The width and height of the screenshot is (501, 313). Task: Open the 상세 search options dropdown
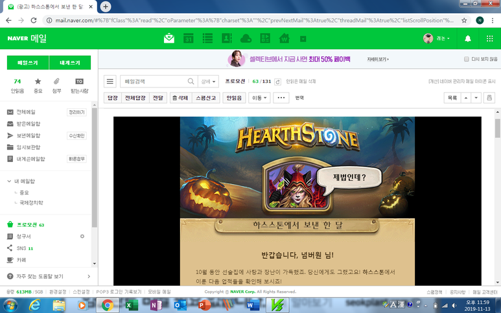coord(208,82)
